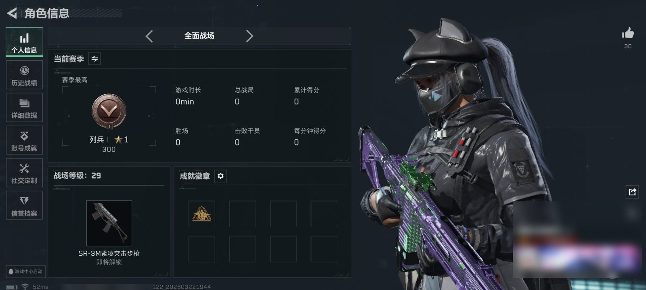Open settings gear beside 成就徽章
This screenshot has height=290, width=646.
(x=220, y=176)
